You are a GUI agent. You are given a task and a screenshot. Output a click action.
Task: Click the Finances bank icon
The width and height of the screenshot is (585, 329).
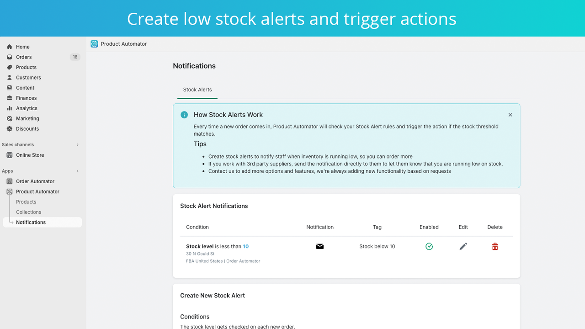click(10, 98)
